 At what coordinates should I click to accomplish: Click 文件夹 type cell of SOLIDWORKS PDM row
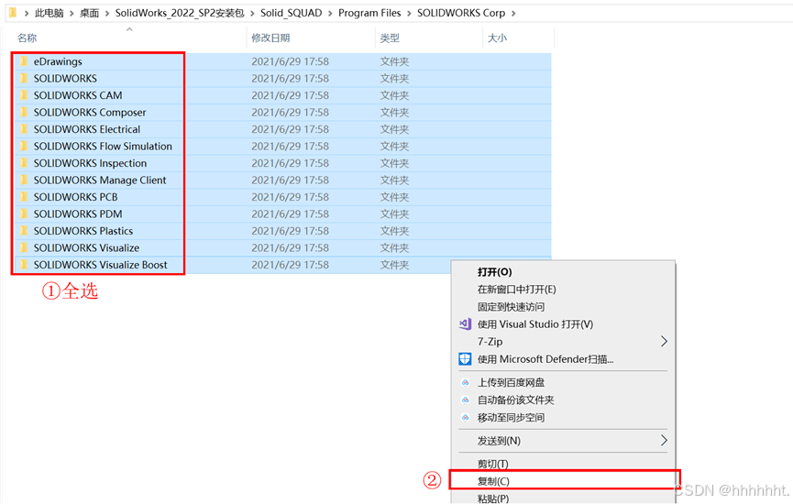[x=394, y=214]
